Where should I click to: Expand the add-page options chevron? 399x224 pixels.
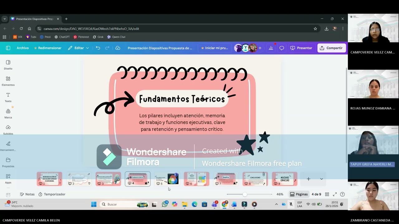click(x=321, y=179)
